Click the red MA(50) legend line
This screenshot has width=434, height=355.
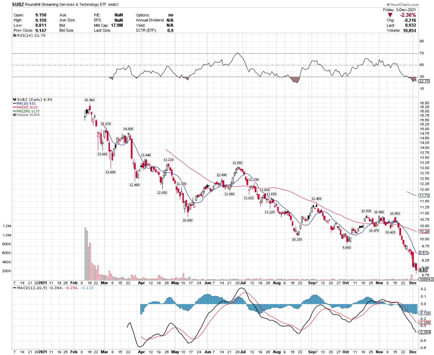click(x=15, y=107)
